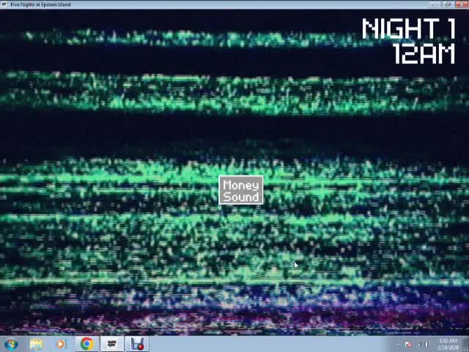Close the game window
Image resolution: width=469 pixels, height=352 pixels.
tap(462, 4)
